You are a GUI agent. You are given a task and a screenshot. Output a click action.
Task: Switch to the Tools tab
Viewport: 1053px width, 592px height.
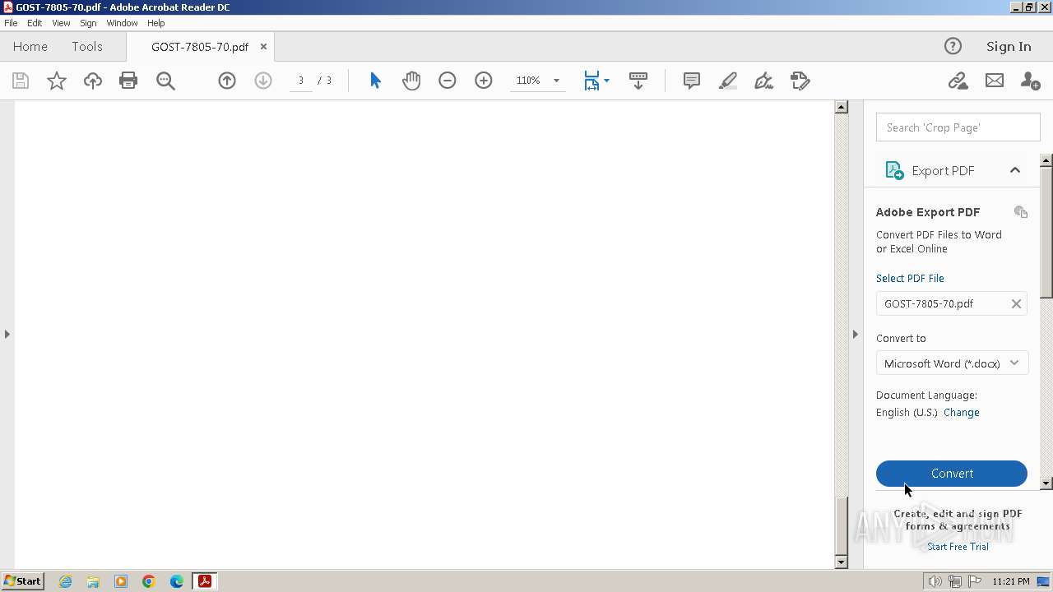pos(87,46)
